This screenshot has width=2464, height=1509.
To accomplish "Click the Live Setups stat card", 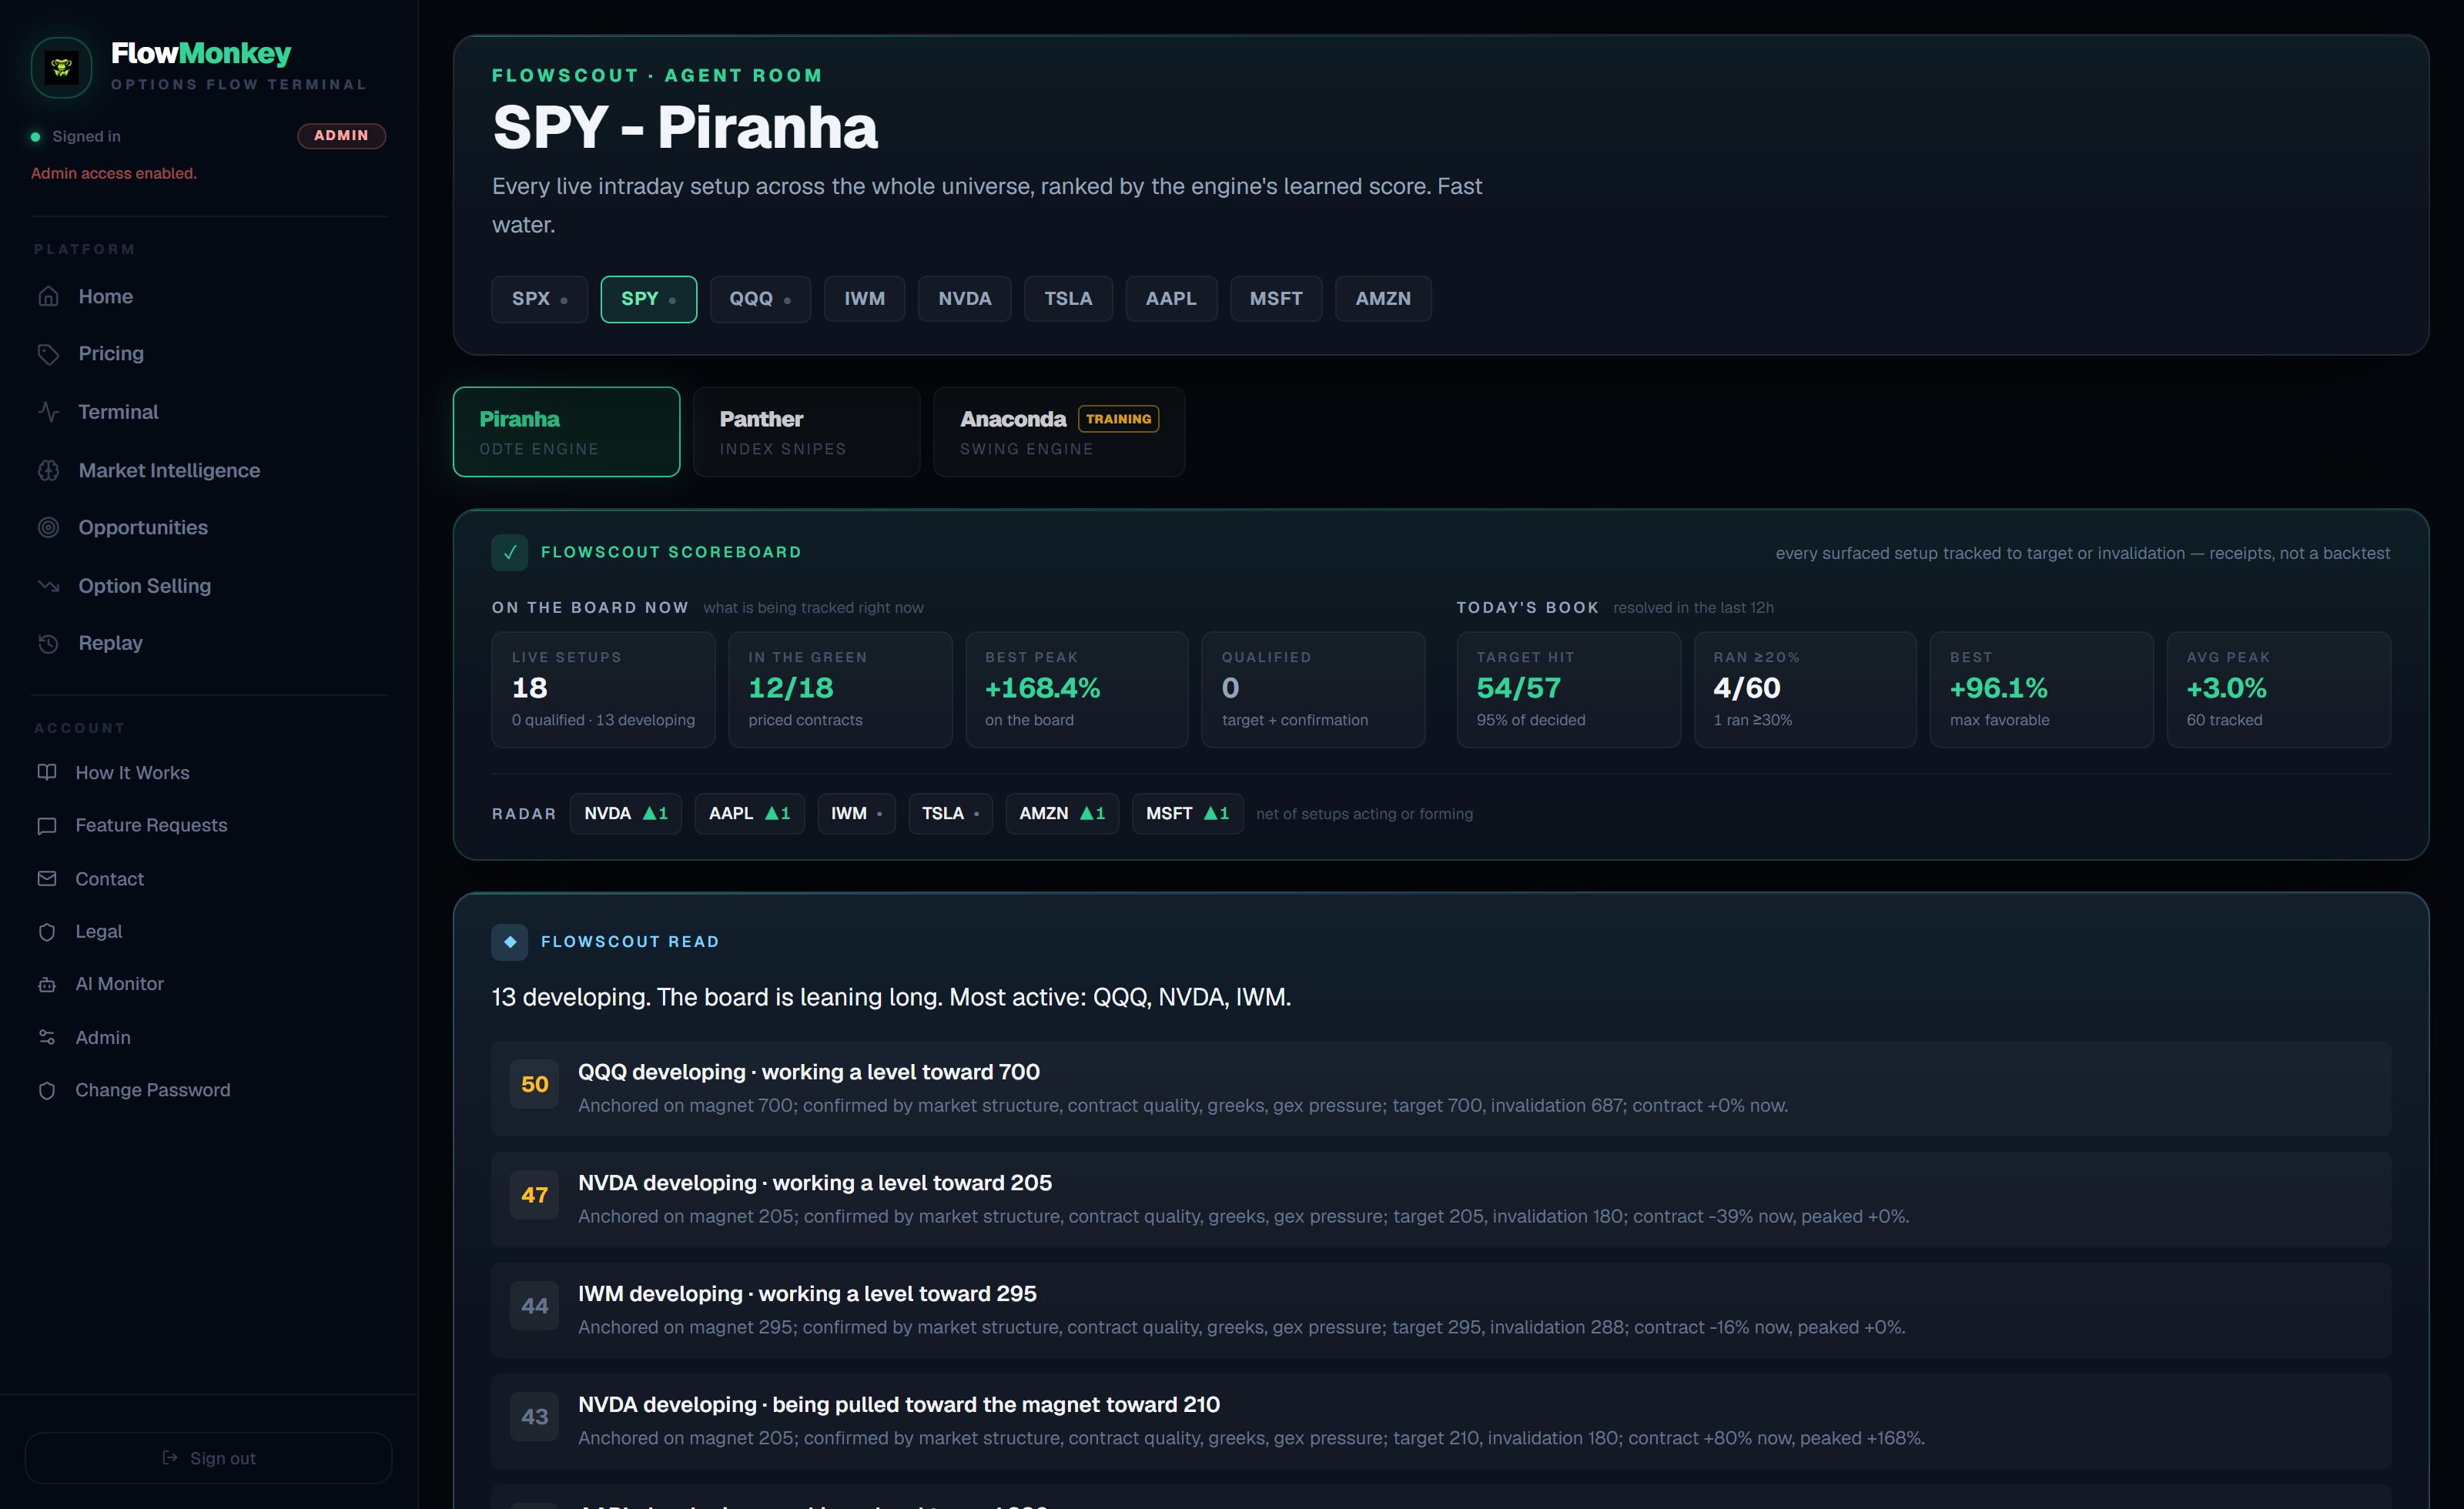I will (x=604, y=690).
